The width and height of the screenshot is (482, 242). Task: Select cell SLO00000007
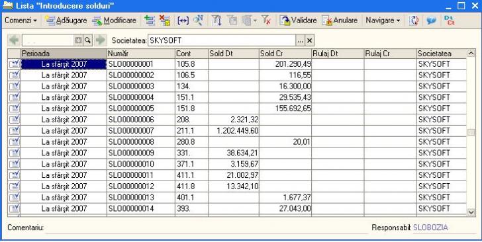[x=141, y=131]
